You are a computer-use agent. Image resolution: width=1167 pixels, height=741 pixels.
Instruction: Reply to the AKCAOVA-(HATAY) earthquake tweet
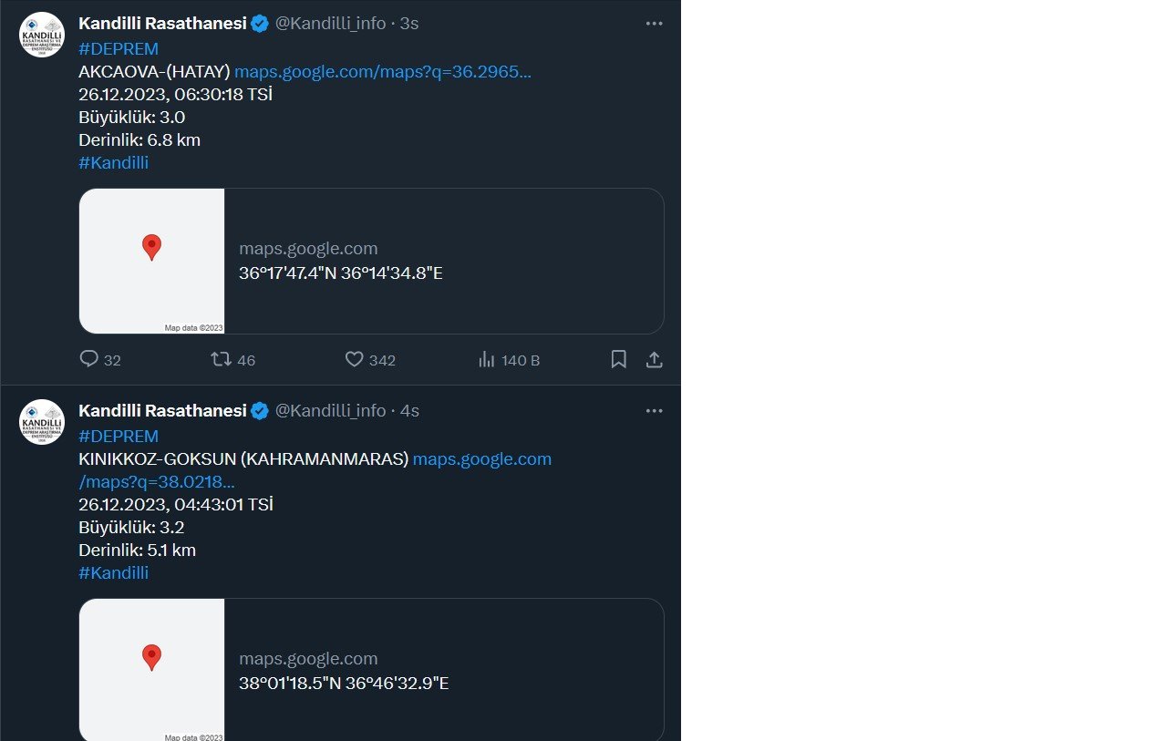[89, 359]
